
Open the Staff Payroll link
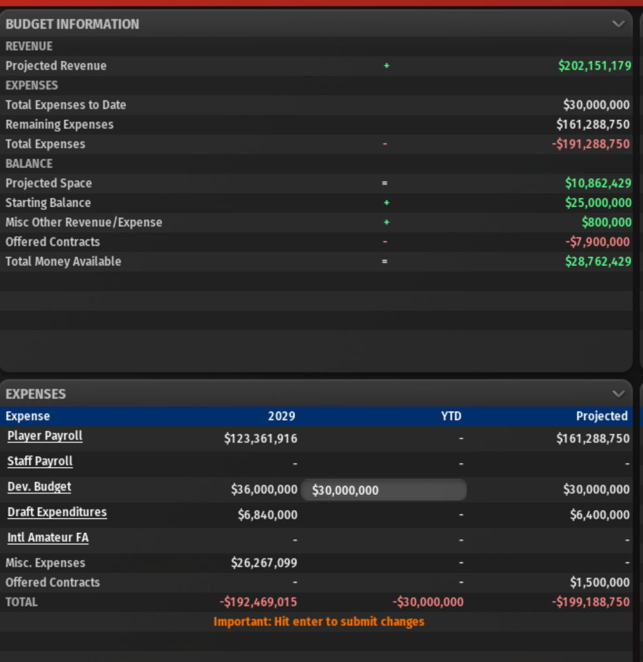[x=40, y=462]
